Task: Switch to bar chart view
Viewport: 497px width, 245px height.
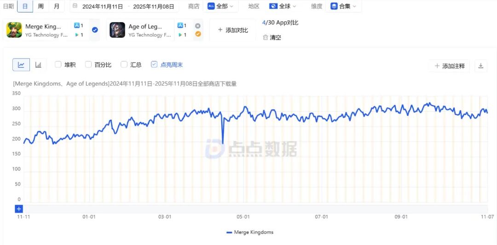Action: pyautogui.click(x=38, y=65)
